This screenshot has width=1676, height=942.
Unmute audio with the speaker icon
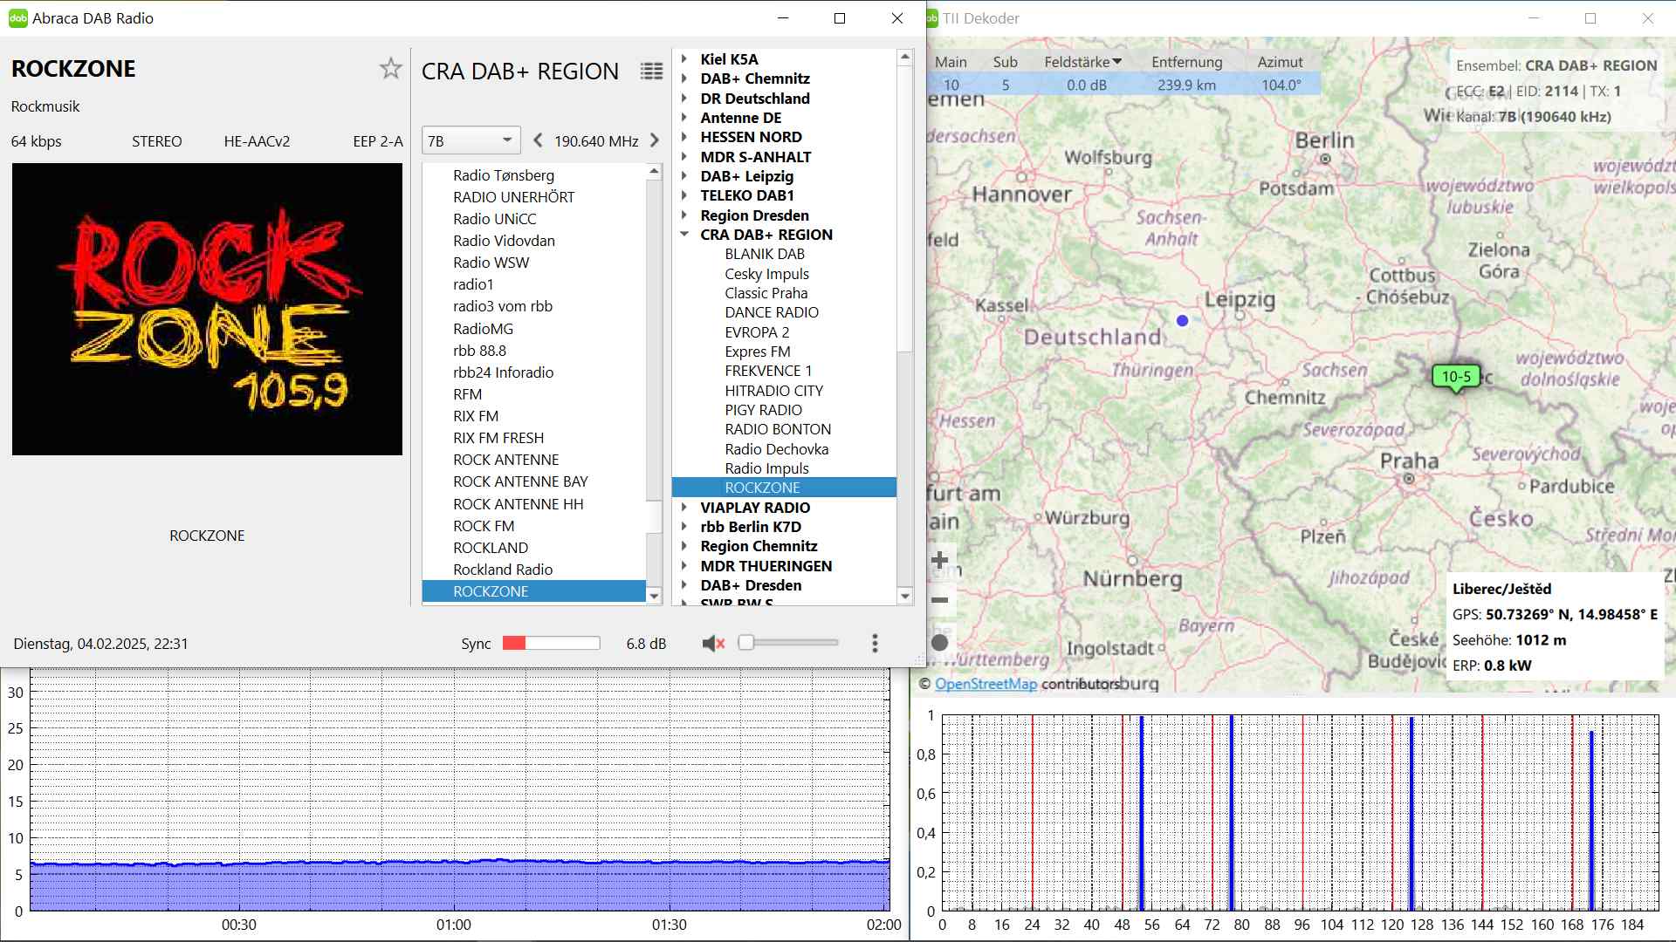[x=713, y=644]
